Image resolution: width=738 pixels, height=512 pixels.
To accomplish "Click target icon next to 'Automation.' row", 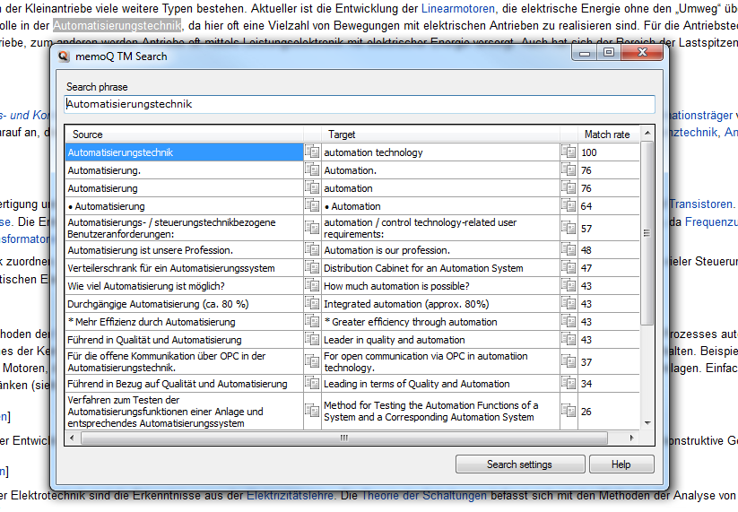I will tap(569, 169).
